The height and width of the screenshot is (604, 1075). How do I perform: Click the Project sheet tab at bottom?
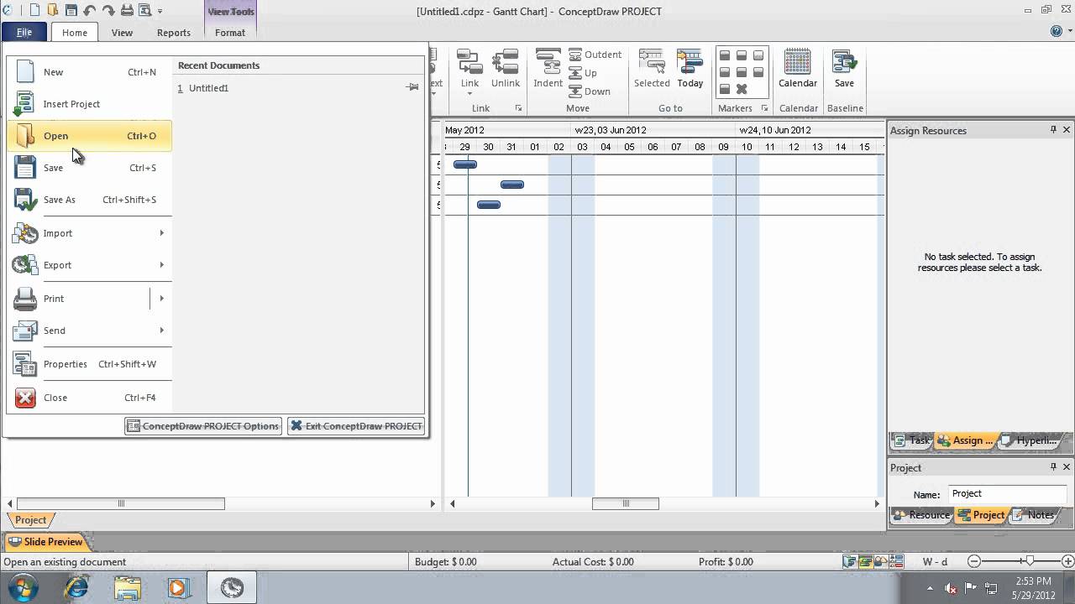click(x=30, y=520)
